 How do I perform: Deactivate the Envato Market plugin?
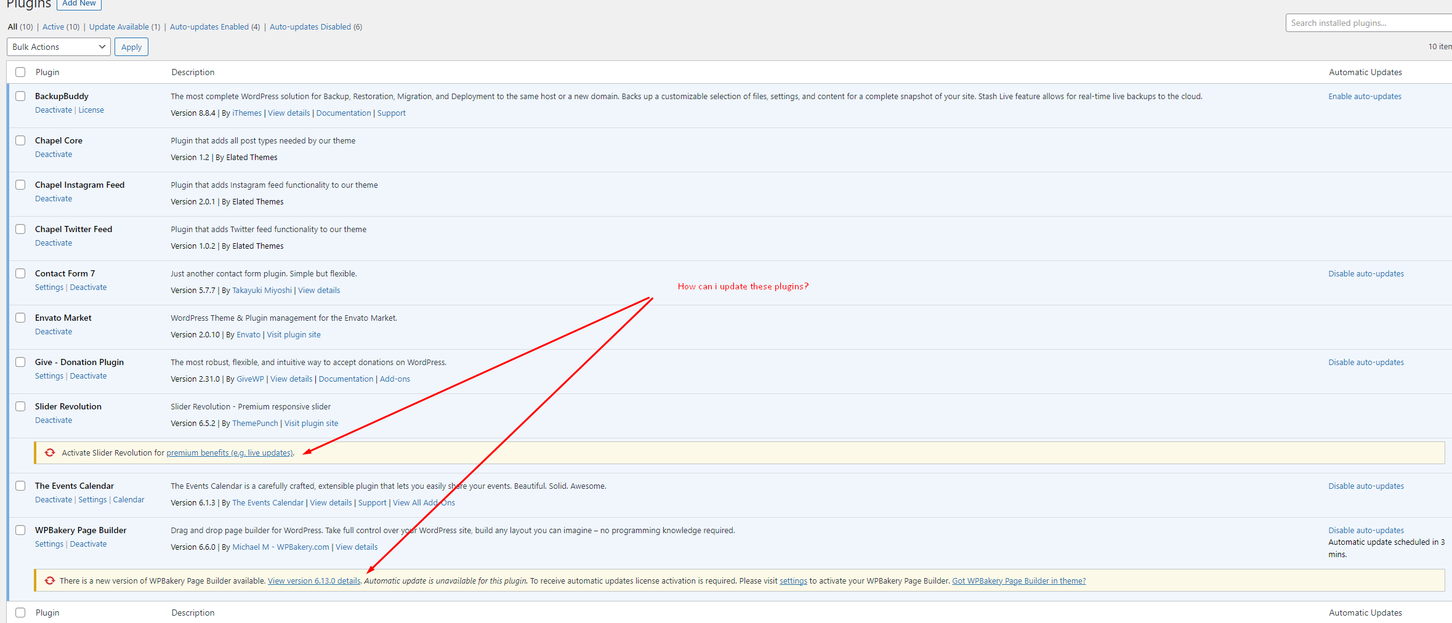(x=54, y=332)
